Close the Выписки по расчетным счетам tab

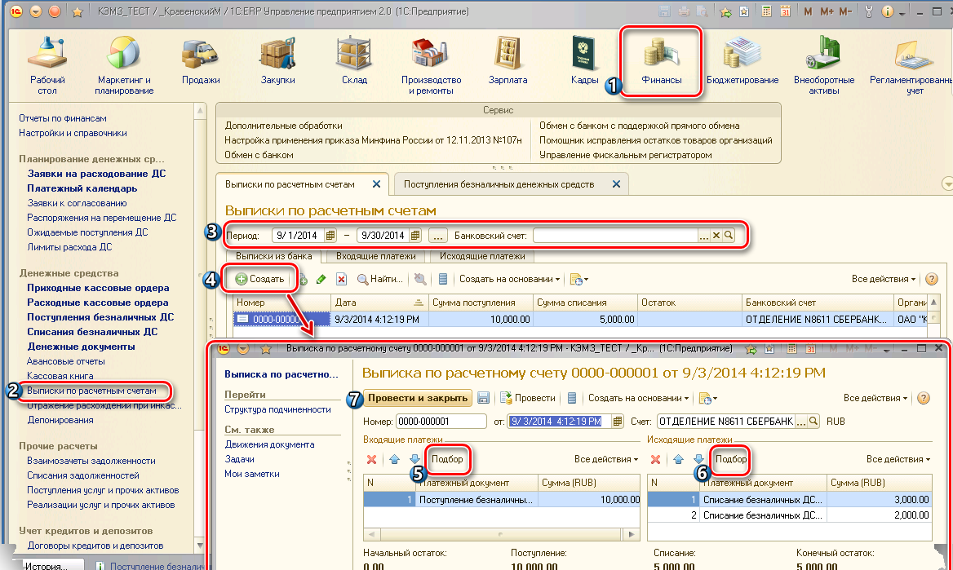(376, 184)
